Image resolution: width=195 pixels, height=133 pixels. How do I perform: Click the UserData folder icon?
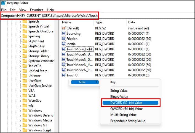coord(25,81)
